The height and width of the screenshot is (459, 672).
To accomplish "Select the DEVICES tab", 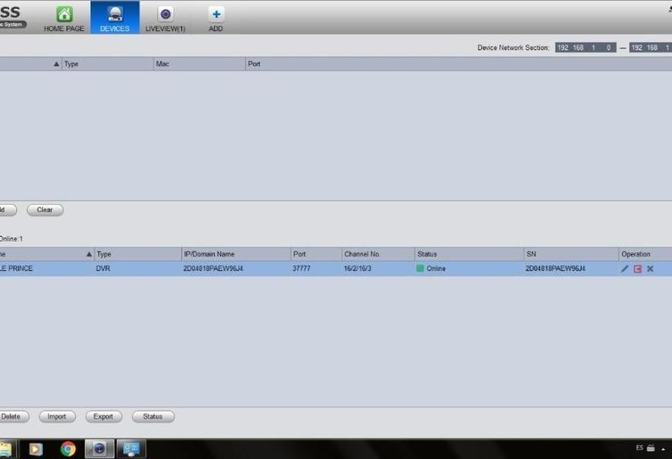I will (x=115, y=18).
